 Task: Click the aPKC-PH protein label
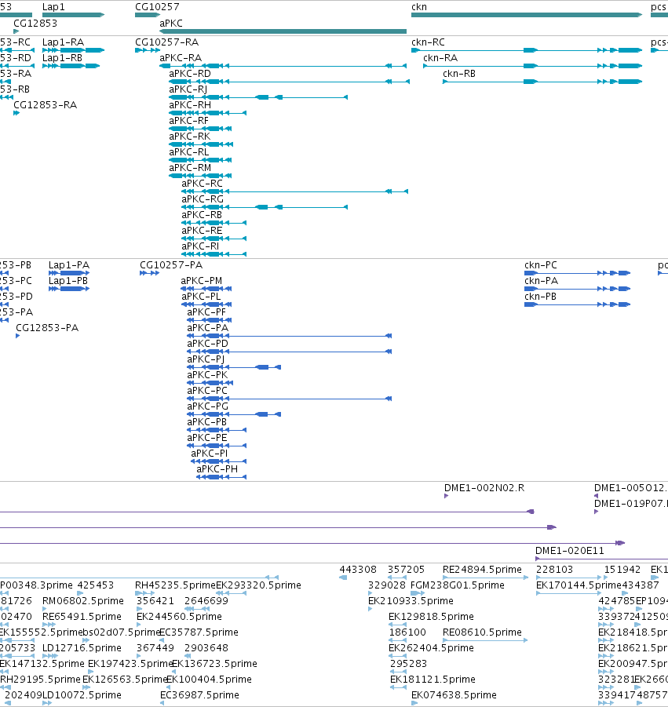[x=217, y=469]
